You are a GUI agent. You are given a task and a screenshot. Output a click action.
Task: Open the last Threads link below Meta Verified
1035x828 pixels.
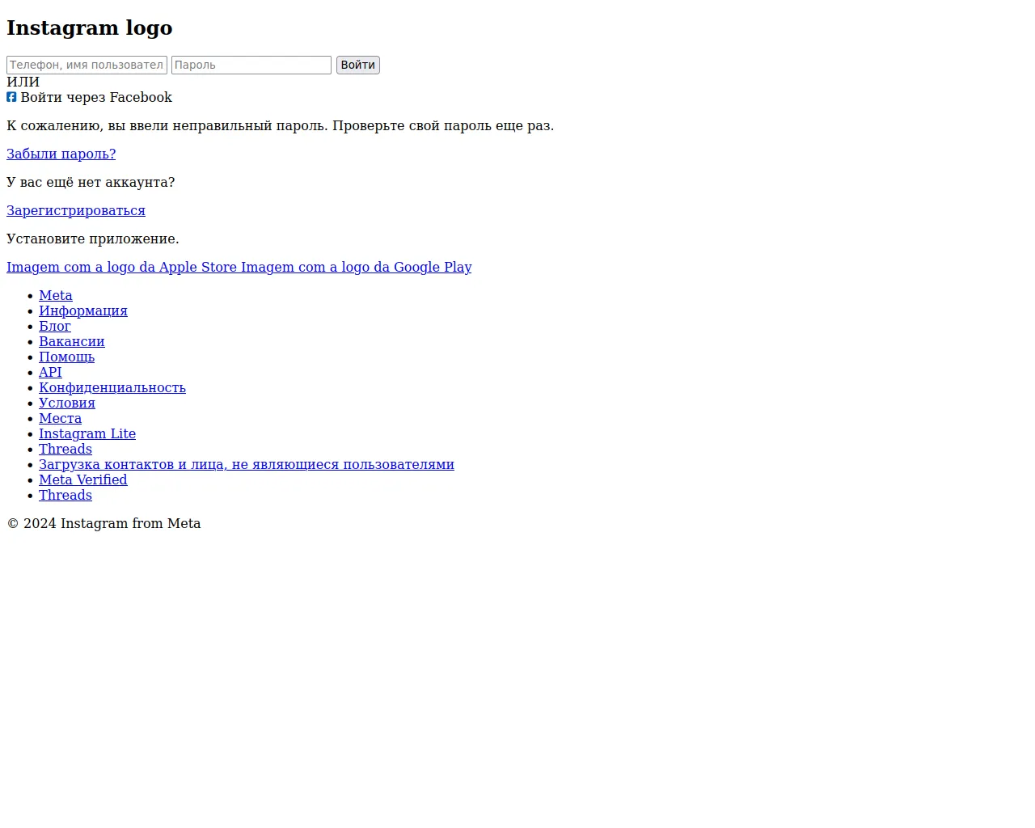65,495
